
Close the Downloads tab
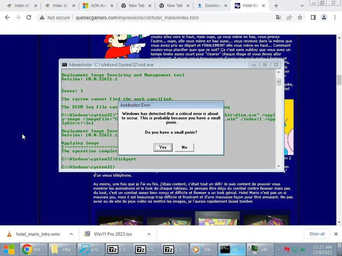click(x=226, y=6)
